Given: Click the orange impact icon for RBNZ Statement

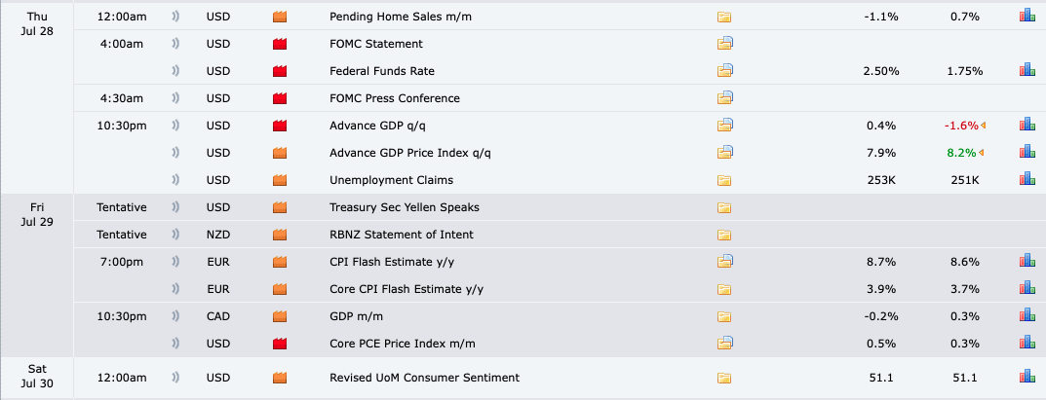Looking at the screenshot, I should point(280,235).
